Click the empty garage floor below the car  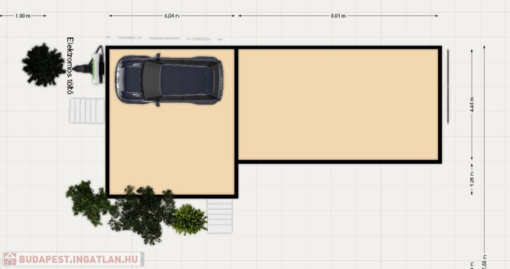pos(171,149)
